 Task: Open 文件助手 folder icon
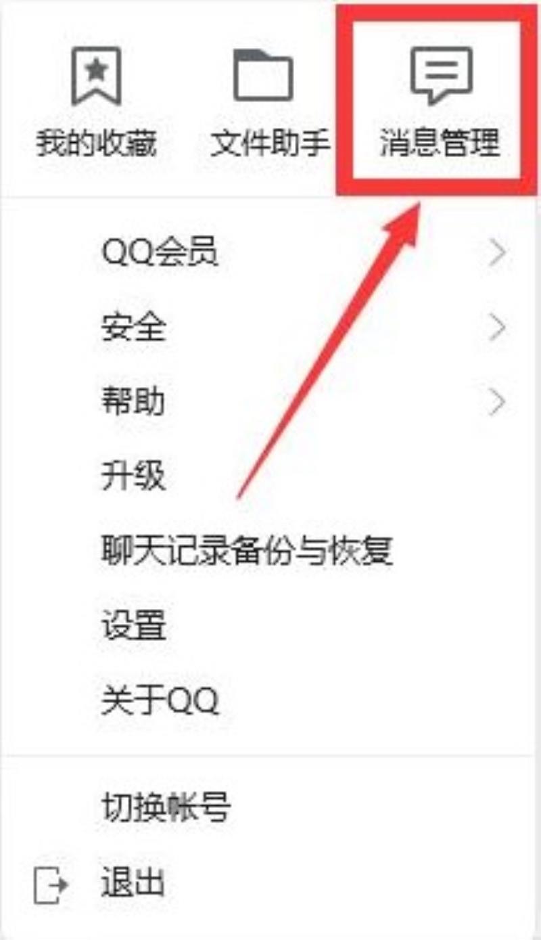click(x=264, y=75)
